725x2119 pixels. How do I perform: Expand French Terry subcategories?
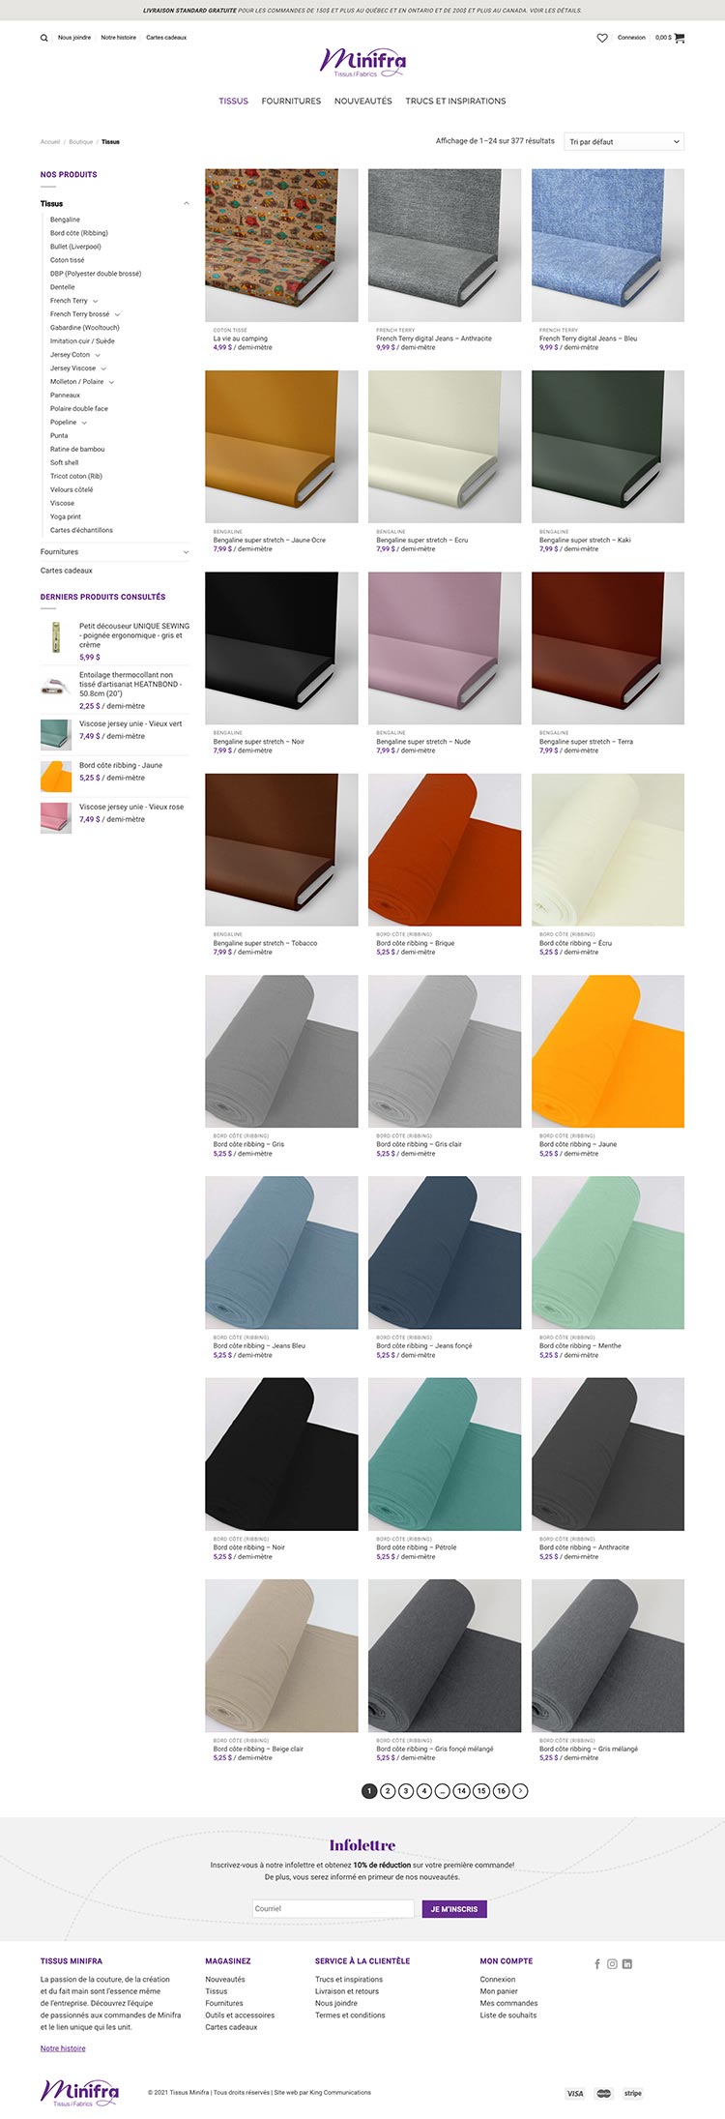[95, 301]
